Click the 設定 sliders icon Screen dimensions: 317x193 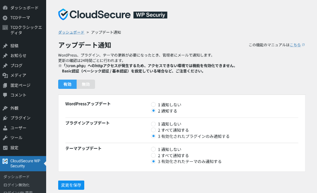tap(5, 148)
